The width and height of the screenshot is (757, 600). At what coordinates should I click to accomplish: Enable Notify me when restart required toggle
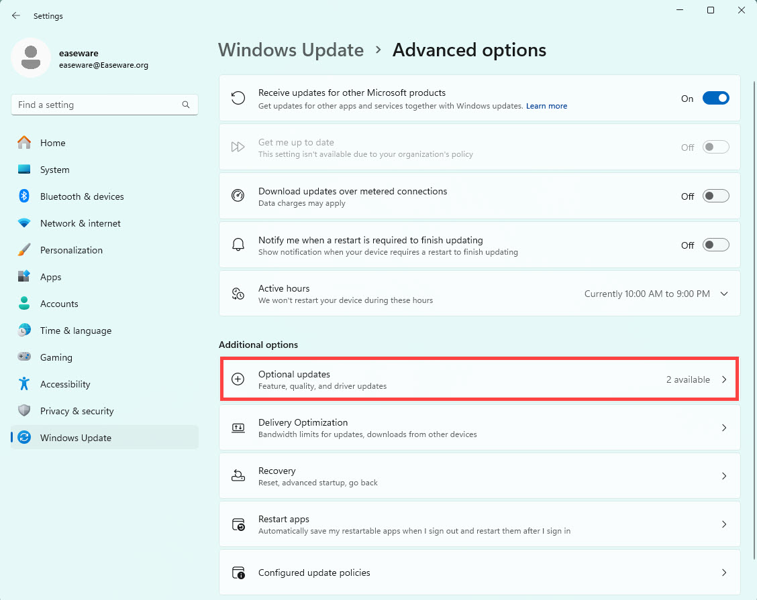715,245
